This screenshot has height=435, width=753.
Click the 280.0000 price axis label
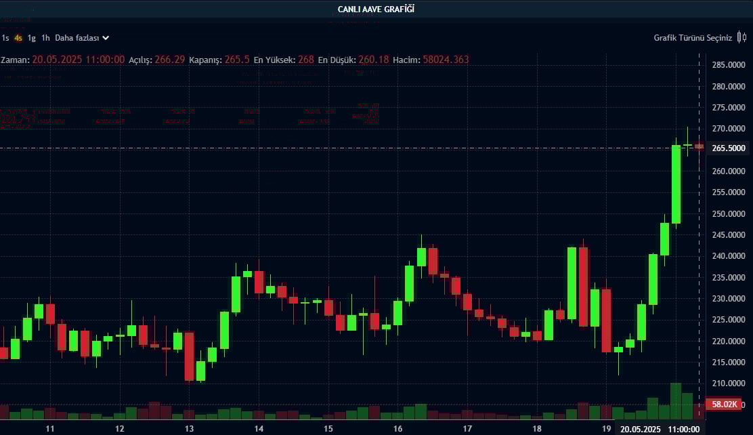coord(729,87)
